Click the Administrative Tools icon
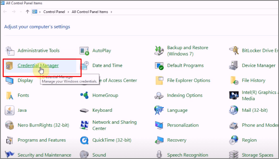The image size is (279, 159). [10, 51]
